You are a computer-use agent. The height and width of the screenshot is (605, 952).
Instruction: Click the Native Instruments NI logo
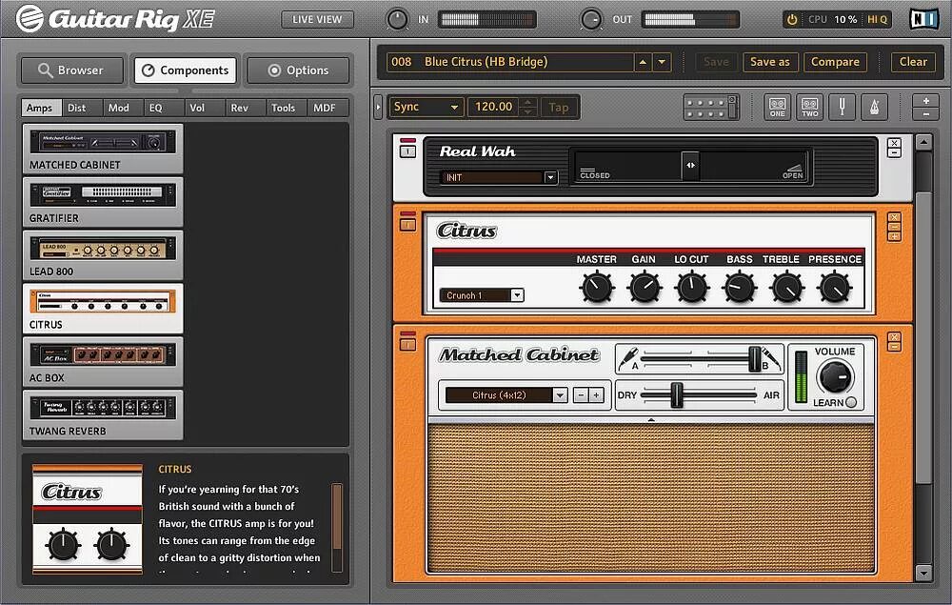(924, 19)
